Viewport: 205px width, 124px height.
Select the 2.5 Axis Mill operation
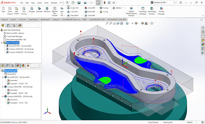[x=73, y=8]
